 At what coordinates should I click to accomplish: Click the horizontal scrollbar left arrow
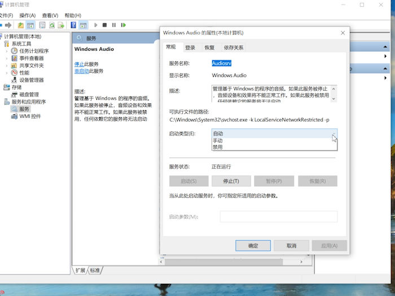pyautogui.click(x=161, y=262)
